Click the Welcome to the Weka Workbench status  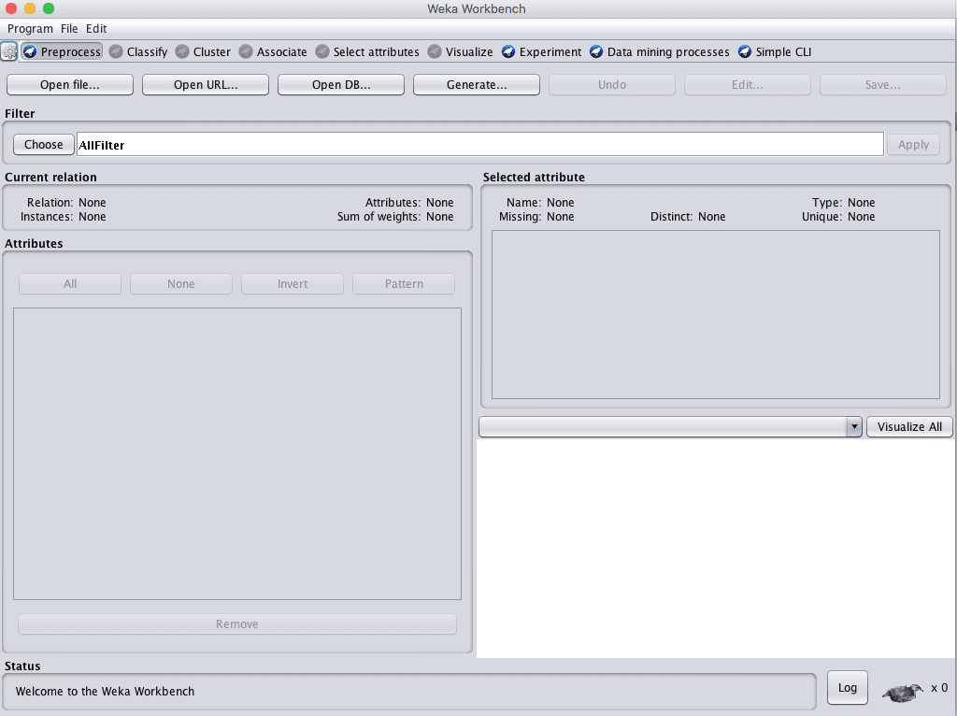click(x=105, y=692)
